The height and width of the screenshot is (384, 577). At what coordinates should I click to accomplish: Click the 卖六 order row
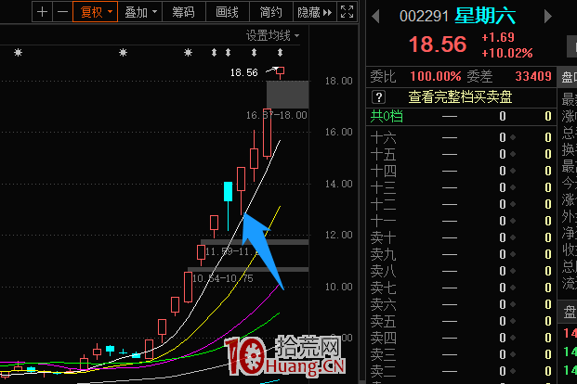click(461, 304)
